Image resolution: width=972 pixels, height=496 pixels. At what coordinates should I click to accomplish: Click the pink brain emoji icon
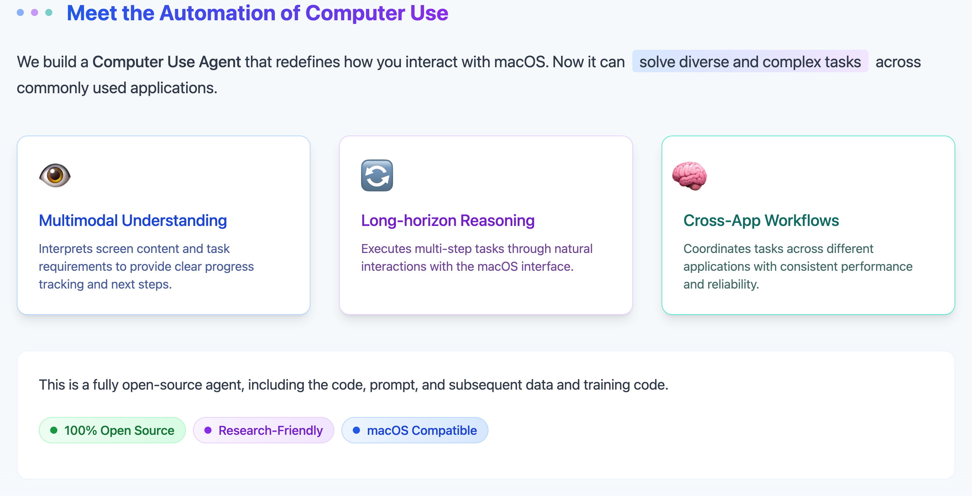pos(689,176)
